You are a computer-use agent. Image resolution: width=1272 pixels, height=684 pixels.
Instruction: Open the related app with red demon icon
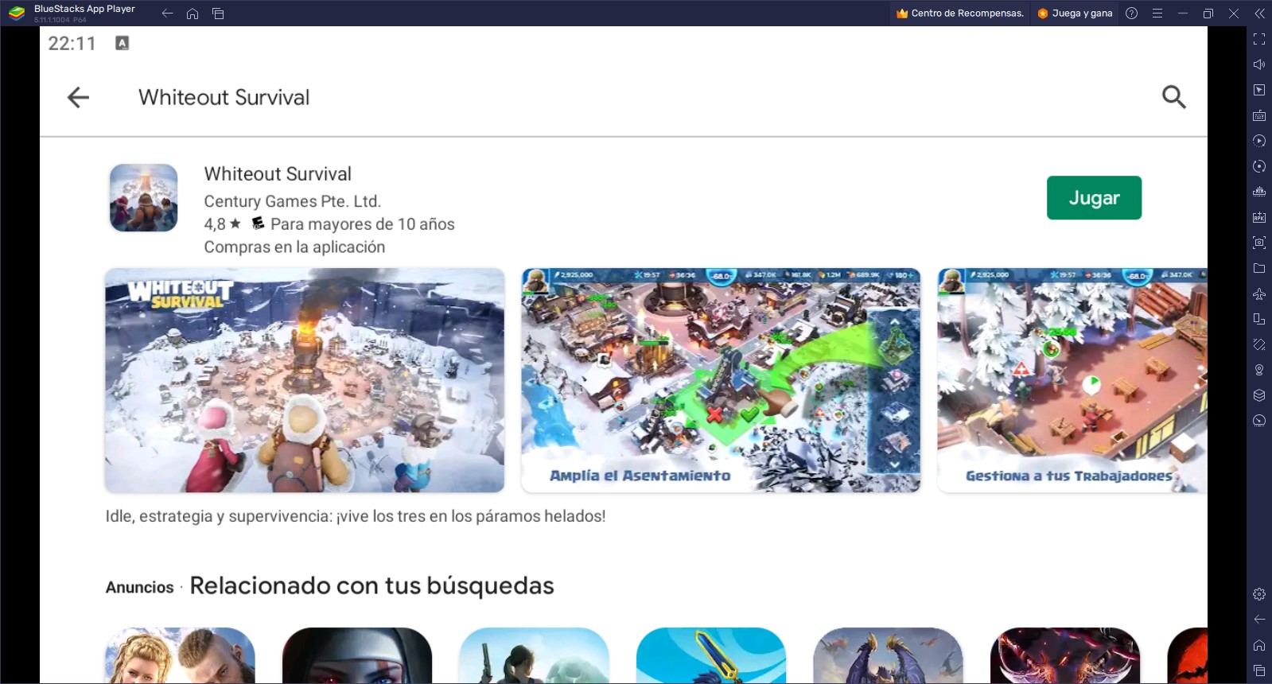(x=1065, y=655)
